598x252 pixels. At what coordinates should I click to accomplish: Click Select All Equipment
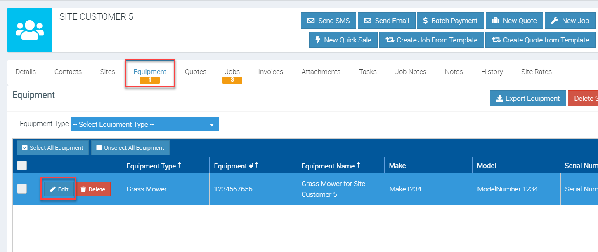click(52, 148)
